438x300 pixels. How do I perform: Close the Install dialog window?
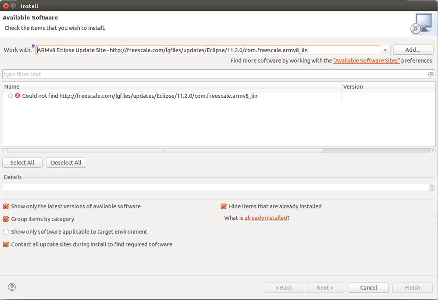6,6
